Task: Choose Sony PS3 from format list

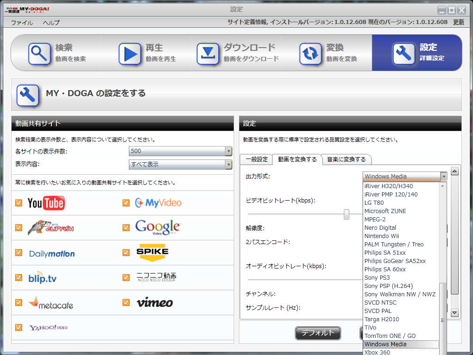Action: click(x=401, y=278)
